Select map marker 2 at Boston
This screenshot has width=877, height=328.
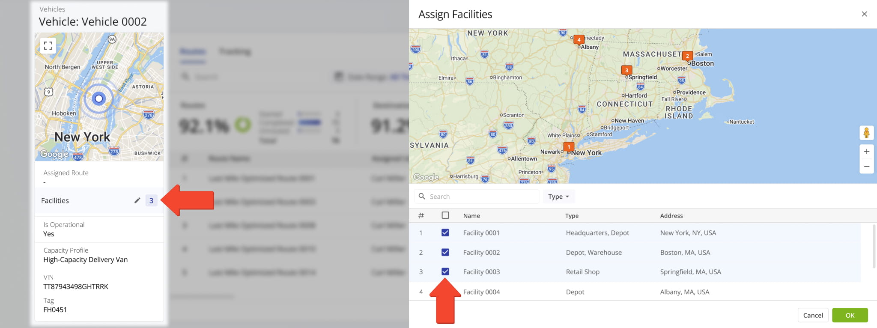(x=687, y=56)
